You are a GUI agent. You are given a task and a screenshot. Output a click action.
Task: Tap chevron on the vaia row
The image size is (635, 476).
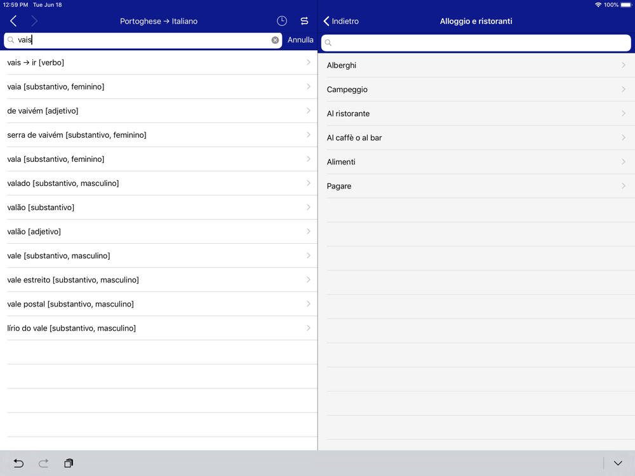(x=309, y=86)
